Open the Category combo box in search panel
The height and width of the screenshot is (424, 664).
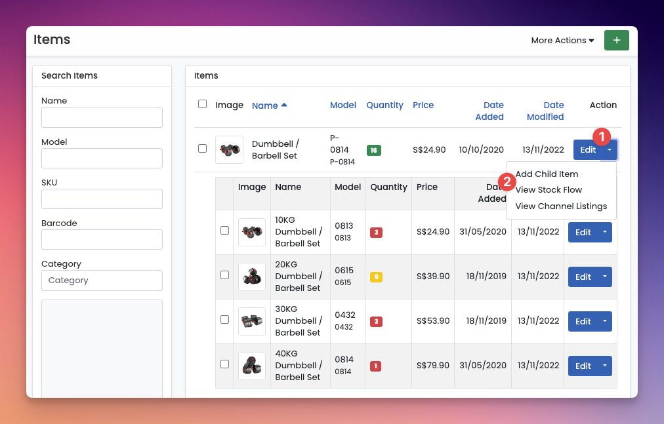tap(102, 280)
